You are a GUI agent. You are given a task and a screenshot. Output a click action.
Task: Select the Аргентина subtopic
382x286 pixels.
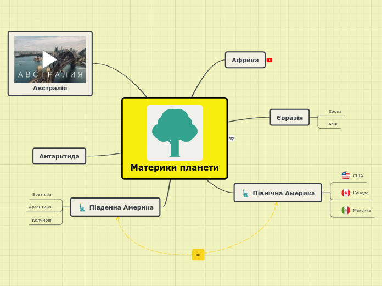(x=40, y=207)
